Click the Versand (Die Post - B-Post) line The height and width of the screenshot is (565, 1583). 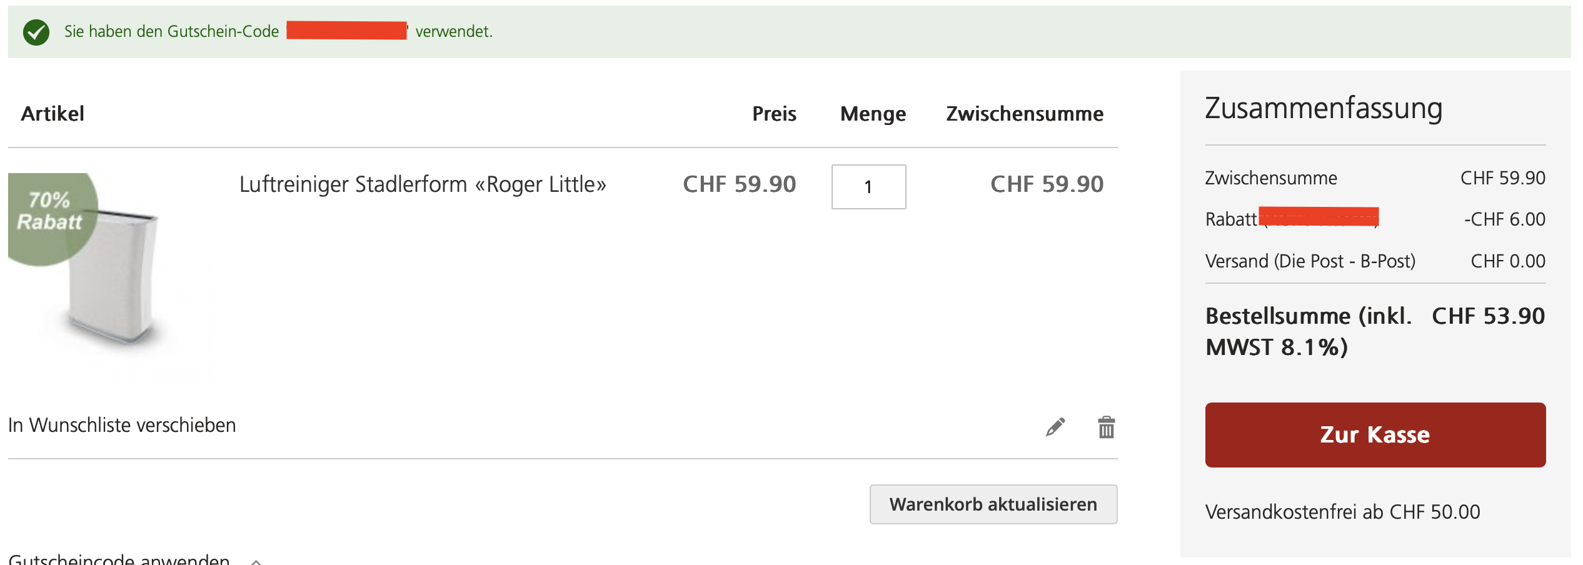[1310, 261]
